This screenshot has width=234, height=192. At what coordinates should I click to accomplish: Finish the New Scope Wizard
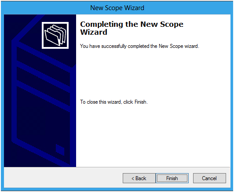(172, 178)
